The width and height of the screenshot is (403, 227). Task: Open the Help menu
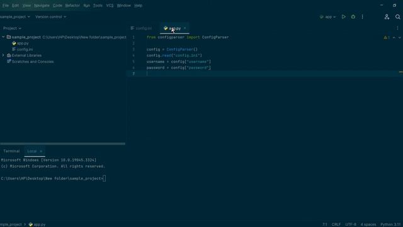(139, 6)
